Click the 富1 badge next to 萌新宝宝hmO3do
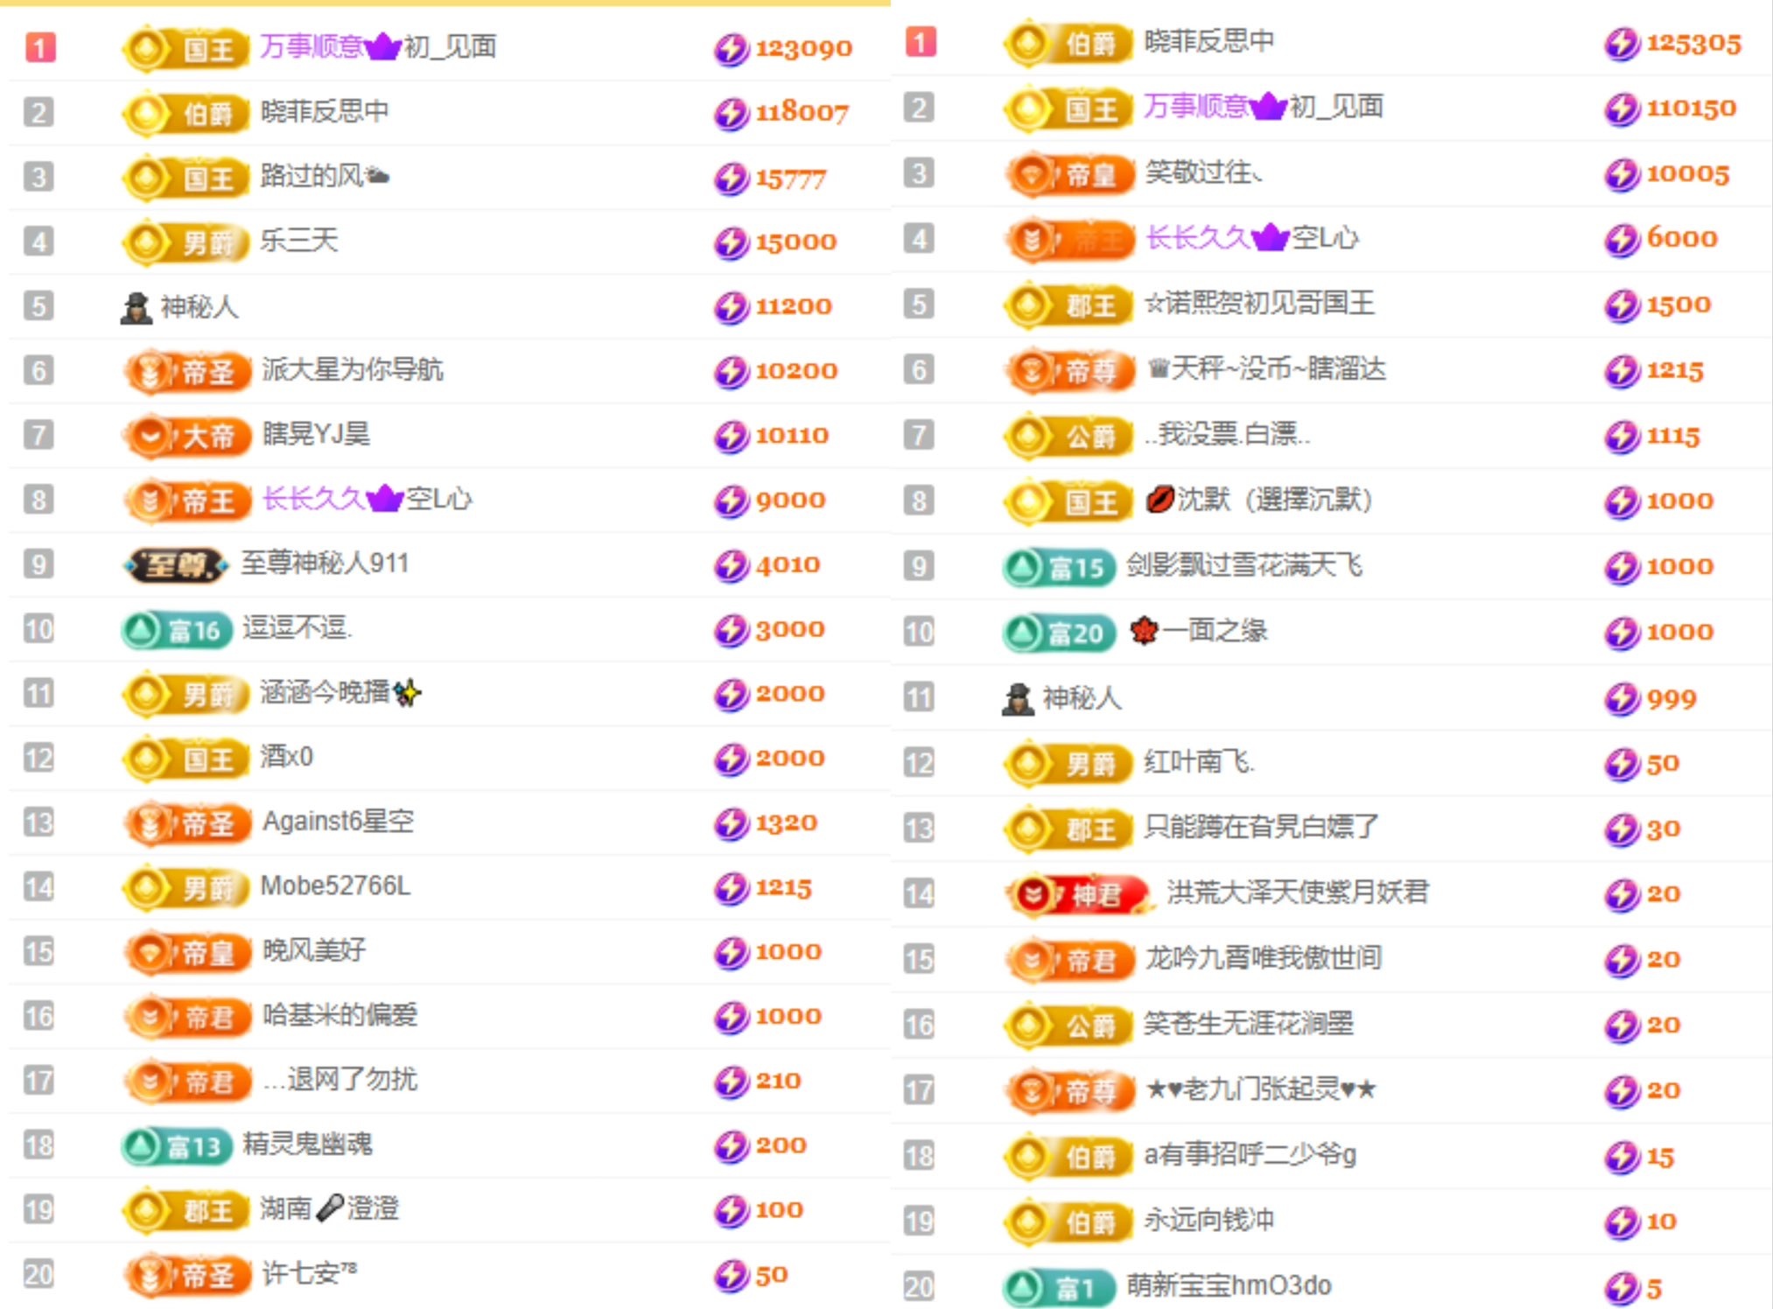This screenshot has height=1309, width=1773. tap(1059, 1287)
